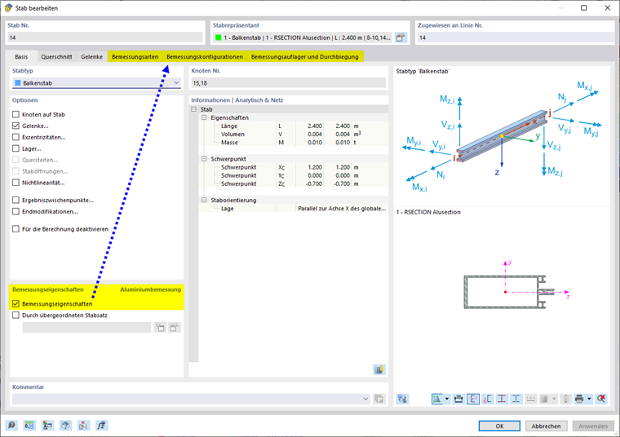Collapse the Eigenschaften group
Screen dimensions: 620x437
[x=204, y=117]
